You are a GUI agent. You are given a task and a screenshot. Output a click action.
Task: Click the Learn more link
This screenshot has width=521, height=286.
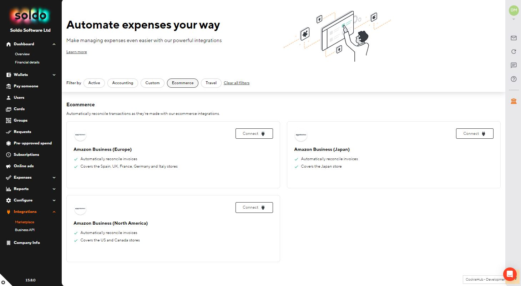pos(76,52)
